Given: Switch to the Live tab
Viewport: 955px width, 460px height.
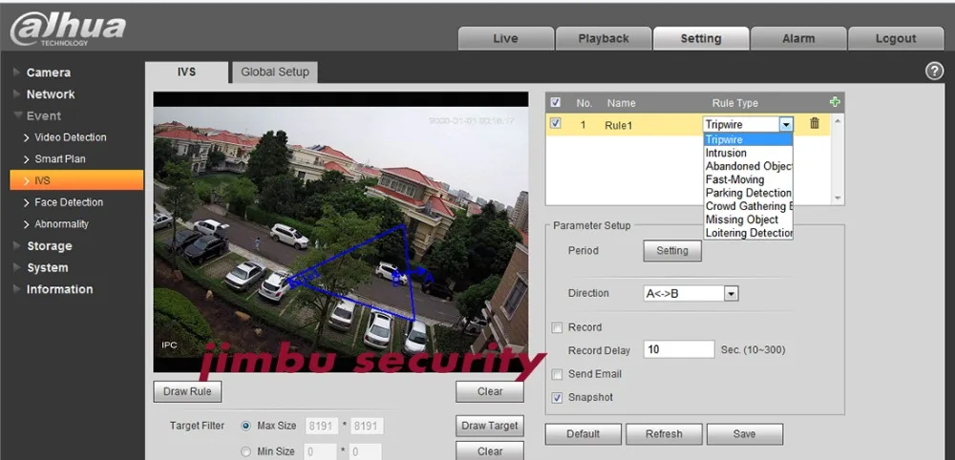Looking at the screenshot, I should [505, 38].
